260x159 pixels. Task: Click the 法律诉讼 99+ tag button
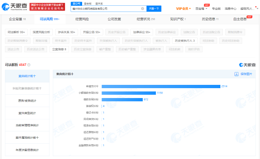142,32
